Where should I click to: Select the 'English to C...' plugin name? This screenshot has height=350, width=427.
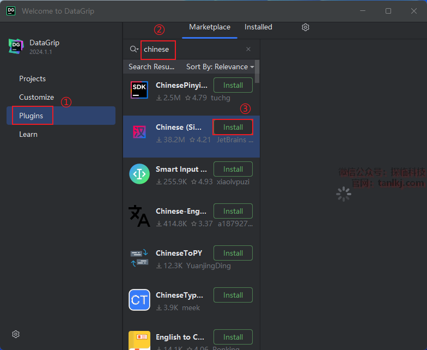(x=180, y=337)
